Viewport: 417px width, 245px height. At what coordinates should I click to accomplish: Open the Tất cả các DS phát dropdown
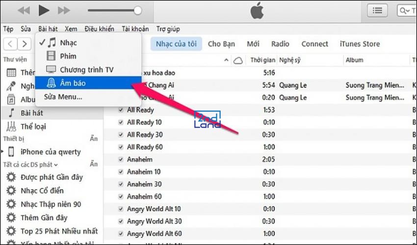tap(30, 165)
